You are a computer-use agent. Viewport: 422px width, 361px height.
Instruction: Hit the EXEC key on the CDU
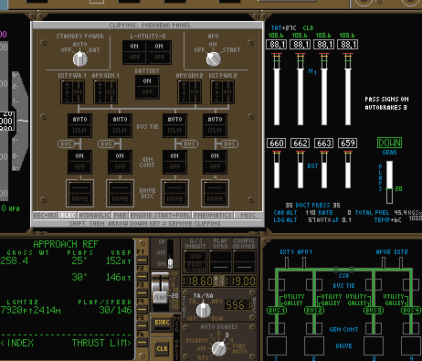point(162,325)
